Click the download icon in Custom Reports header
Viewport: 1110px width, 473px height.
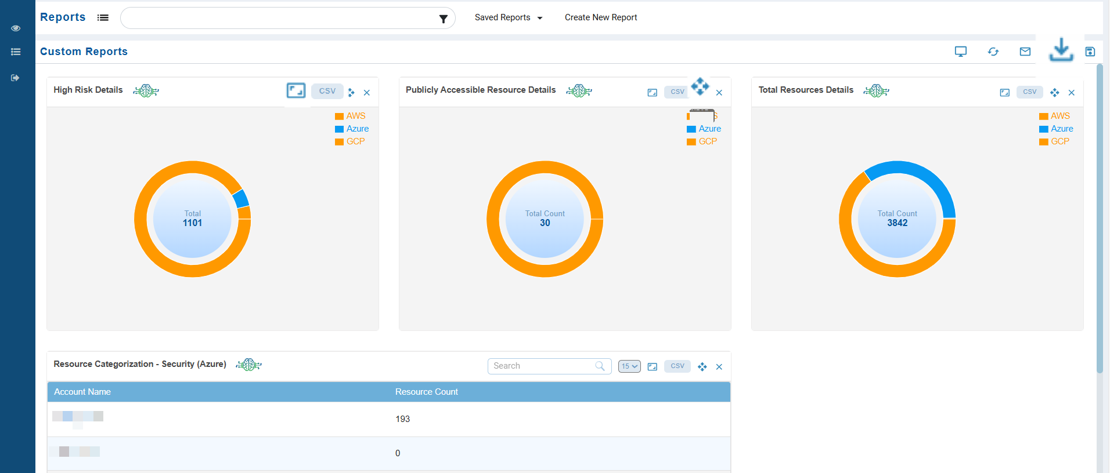[1061, 50]
